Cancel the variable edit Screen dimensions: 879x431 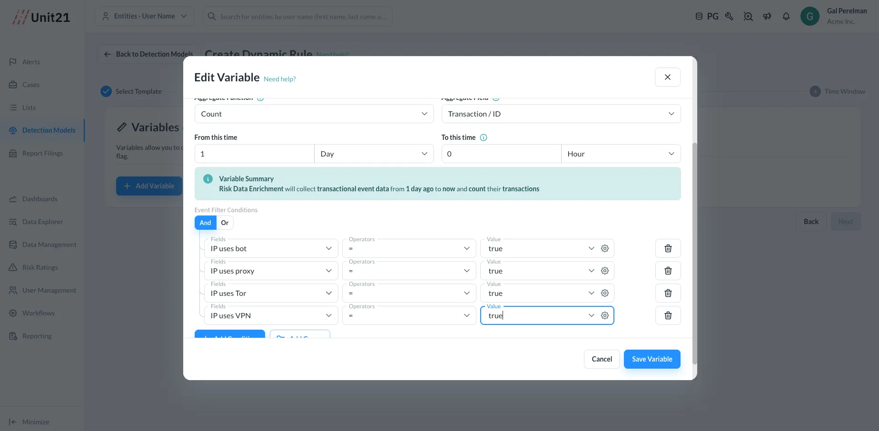(x=602, y=359)
